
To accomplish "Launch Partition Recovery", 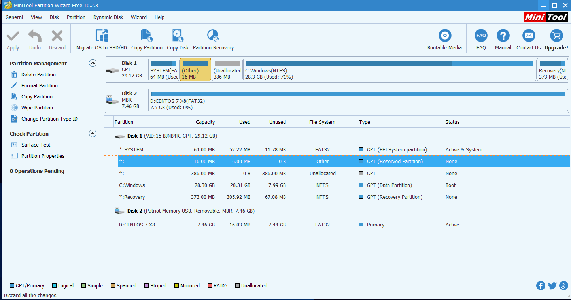I will point(213,38).
